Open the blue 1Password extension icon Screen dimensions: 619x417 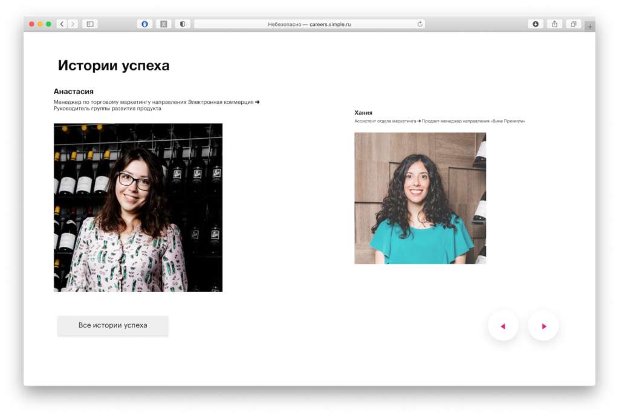click(144, 24)
